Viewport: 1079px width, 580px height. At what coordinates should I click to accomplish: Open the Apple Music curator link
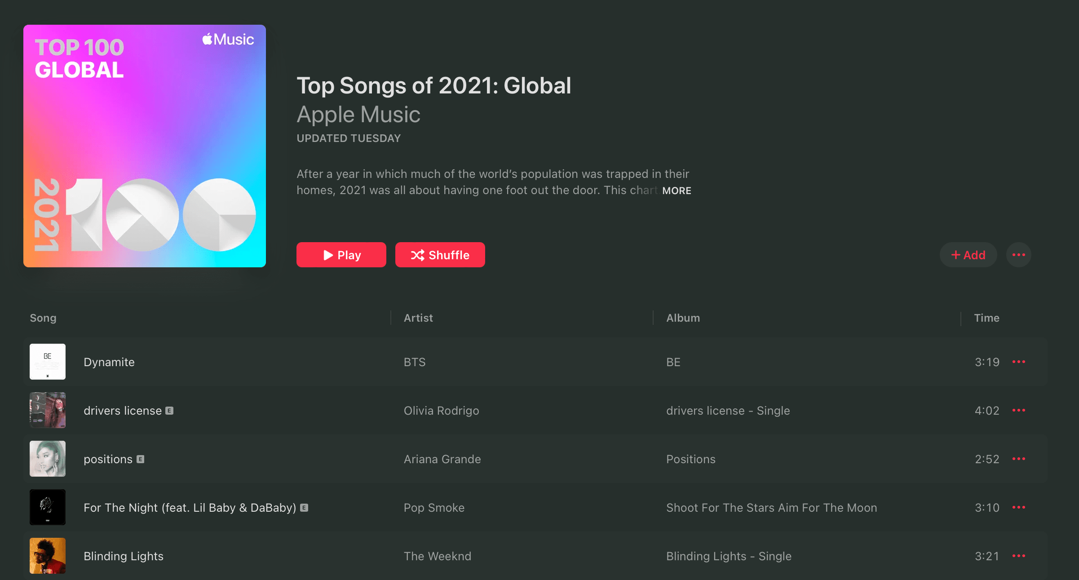(358, 115)
